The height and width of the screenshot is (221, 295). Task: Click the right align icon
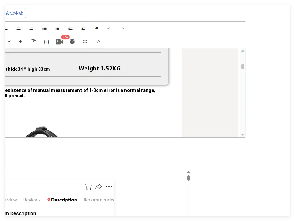click(31, 28)
